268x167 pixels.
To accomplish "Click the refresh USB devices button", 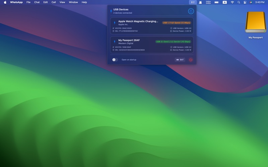I will tap(191, 11).
